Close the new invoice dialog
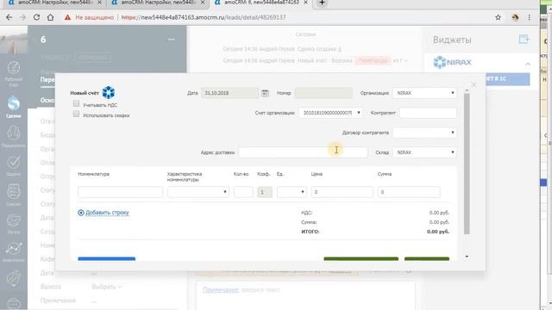Viewport: 552px width, 310px height. point(474,84)
